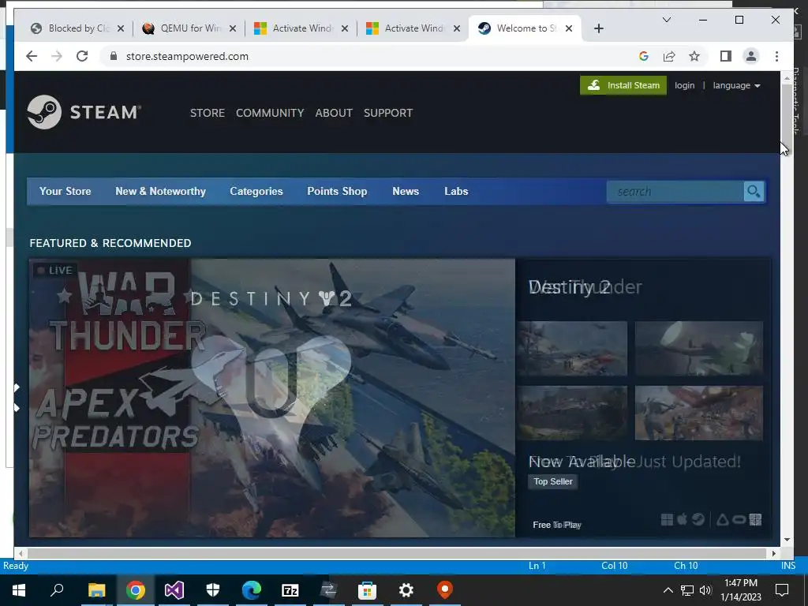This screenshot has width=808, height=606.
Task: Open the SUPPORT page link
Action: (x=388, y=113)
